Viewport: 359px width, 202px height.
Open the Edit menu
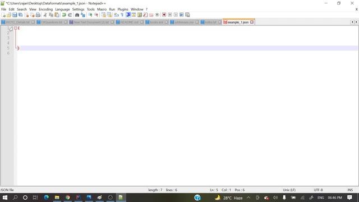(x=11, y=9)
